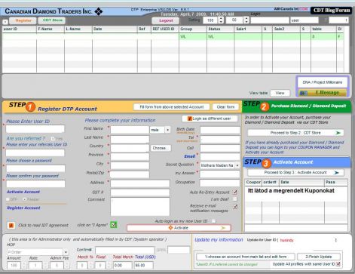Click the small square button left of Register

pyautogui.click(x=5, y=22)
